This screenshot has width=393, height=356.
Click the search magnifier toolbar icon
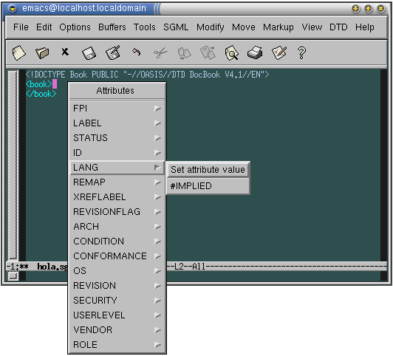[232, 52]
